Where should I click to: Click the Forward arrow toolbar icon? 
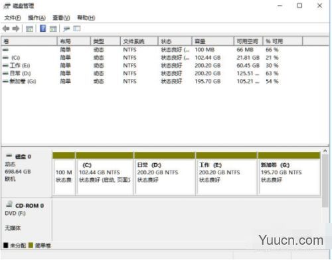pos(16,29)
